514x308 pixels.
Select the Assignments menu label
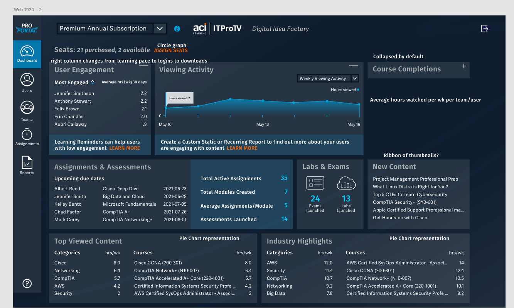pyautogui.click(x=27, y=144)
